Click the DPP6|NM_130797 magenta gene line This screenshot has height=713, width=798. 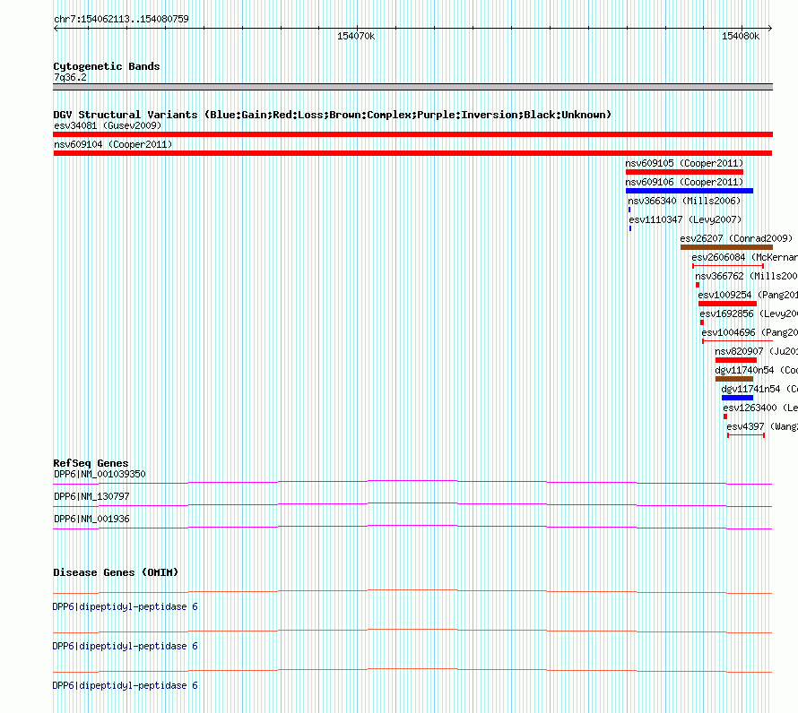coord(412,504)
